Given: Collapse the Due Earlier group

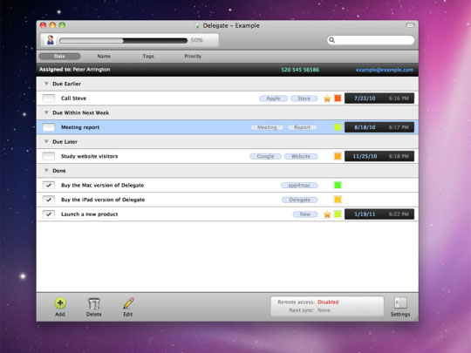Looking at the screenshot, I should tap(46, 84).
